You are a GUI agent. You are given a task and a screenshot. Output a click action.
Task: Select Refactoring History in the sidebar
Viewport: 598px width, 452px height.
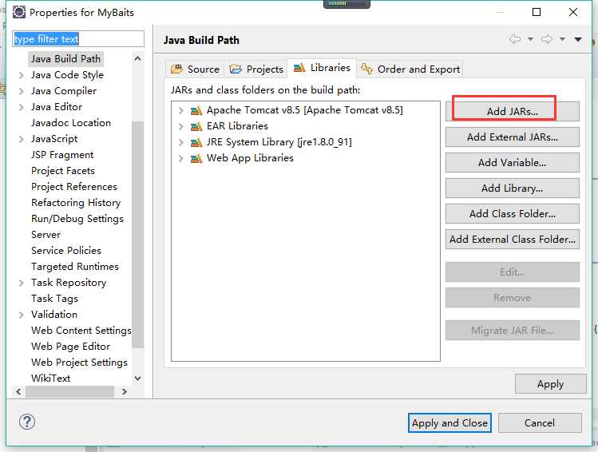76,203
